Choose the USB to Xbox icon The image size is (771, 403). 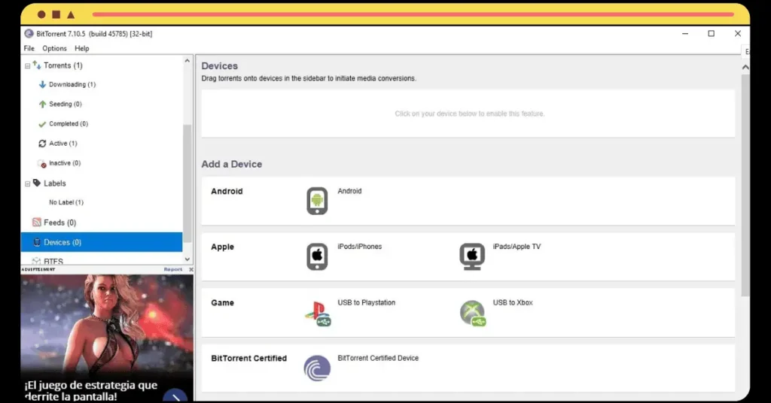coord(473,314)
